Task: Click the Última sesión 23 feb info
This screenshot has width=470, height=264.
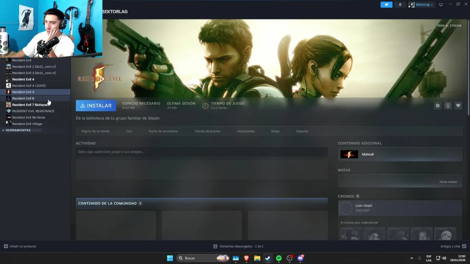Action: click(181, 106)
